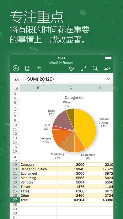Select the Equipment table cell
The image size is (123, 219).
(x=38, y=173)
